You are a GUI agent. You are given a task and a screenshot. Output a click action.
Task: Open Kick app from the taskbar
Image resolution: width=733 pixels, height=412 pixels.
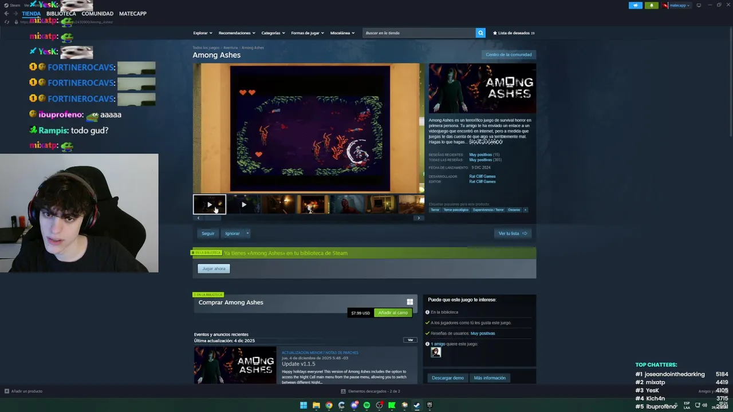(392, 405)
